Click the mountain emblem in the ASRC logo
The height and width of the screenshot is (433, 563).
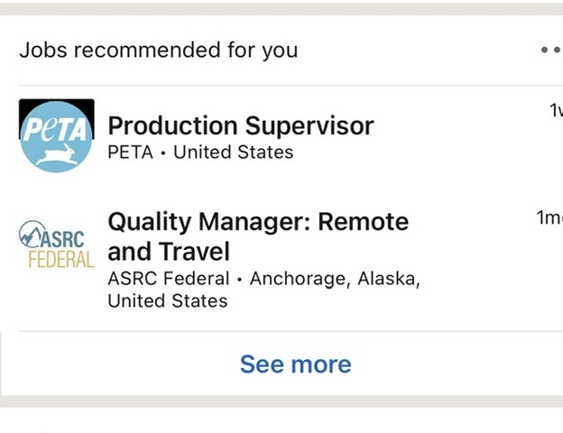32,235
